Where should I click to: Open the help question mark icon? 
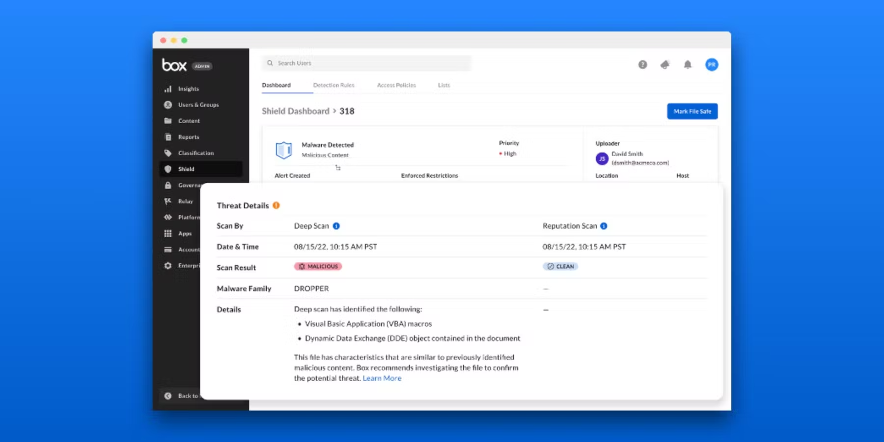pos(642,64)
